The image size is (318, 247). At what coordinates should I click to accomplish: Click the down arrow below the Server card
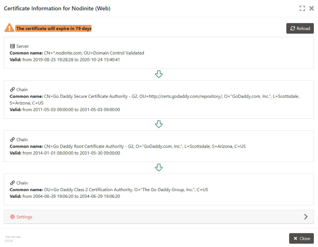(x=159, y=74)
